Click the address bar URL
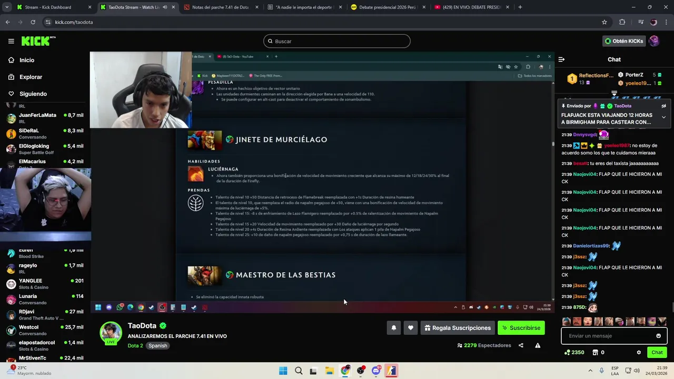 [x=74, y=22]
